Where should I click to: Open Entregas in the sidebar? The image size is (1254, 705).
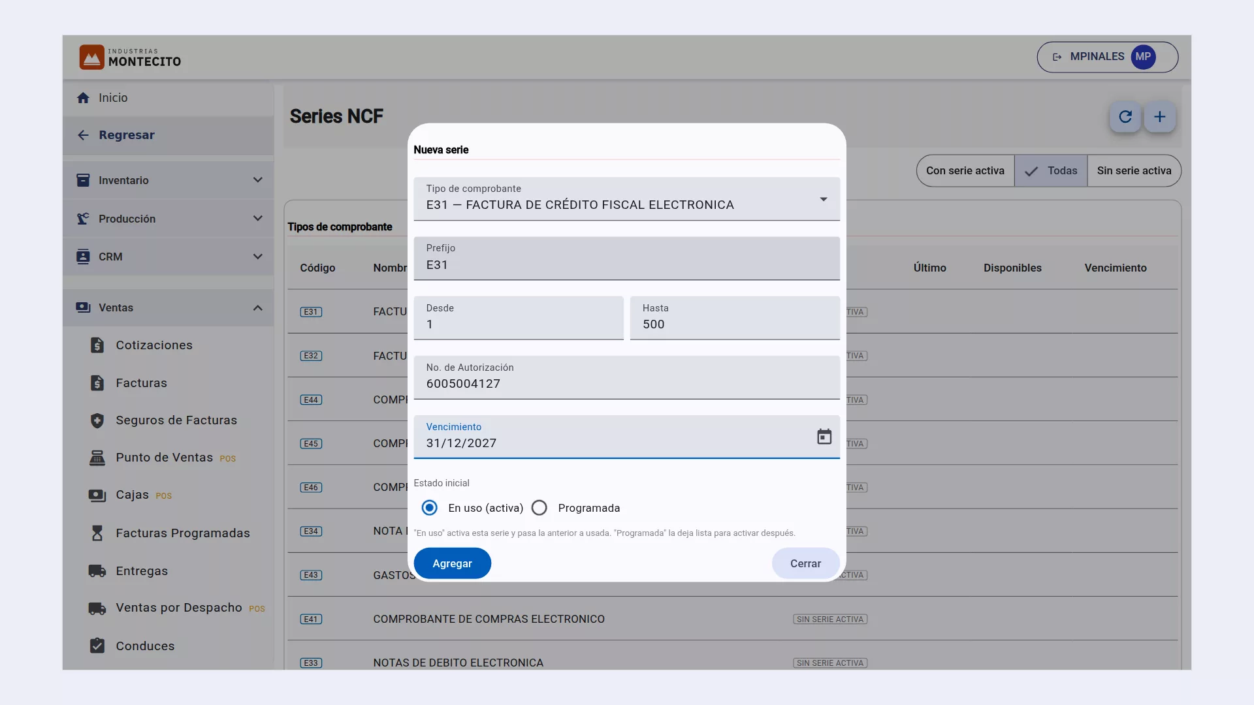(142, 571)
